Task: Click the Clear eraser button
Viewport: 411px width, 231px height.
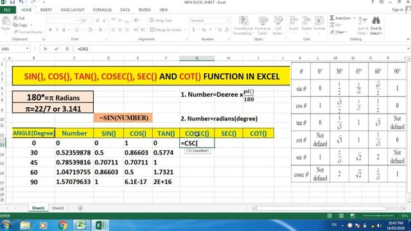Action: click(x=338, y=32)
